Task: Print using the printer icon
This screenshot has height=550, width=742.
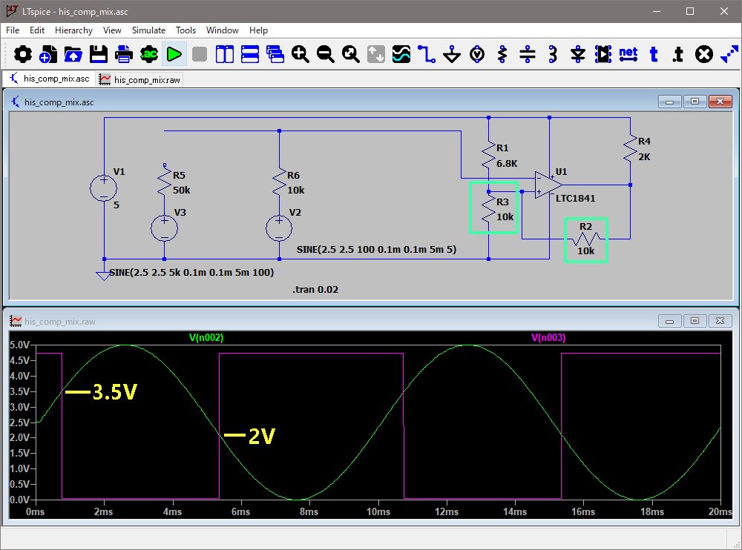Action: (x=123, y=54)
